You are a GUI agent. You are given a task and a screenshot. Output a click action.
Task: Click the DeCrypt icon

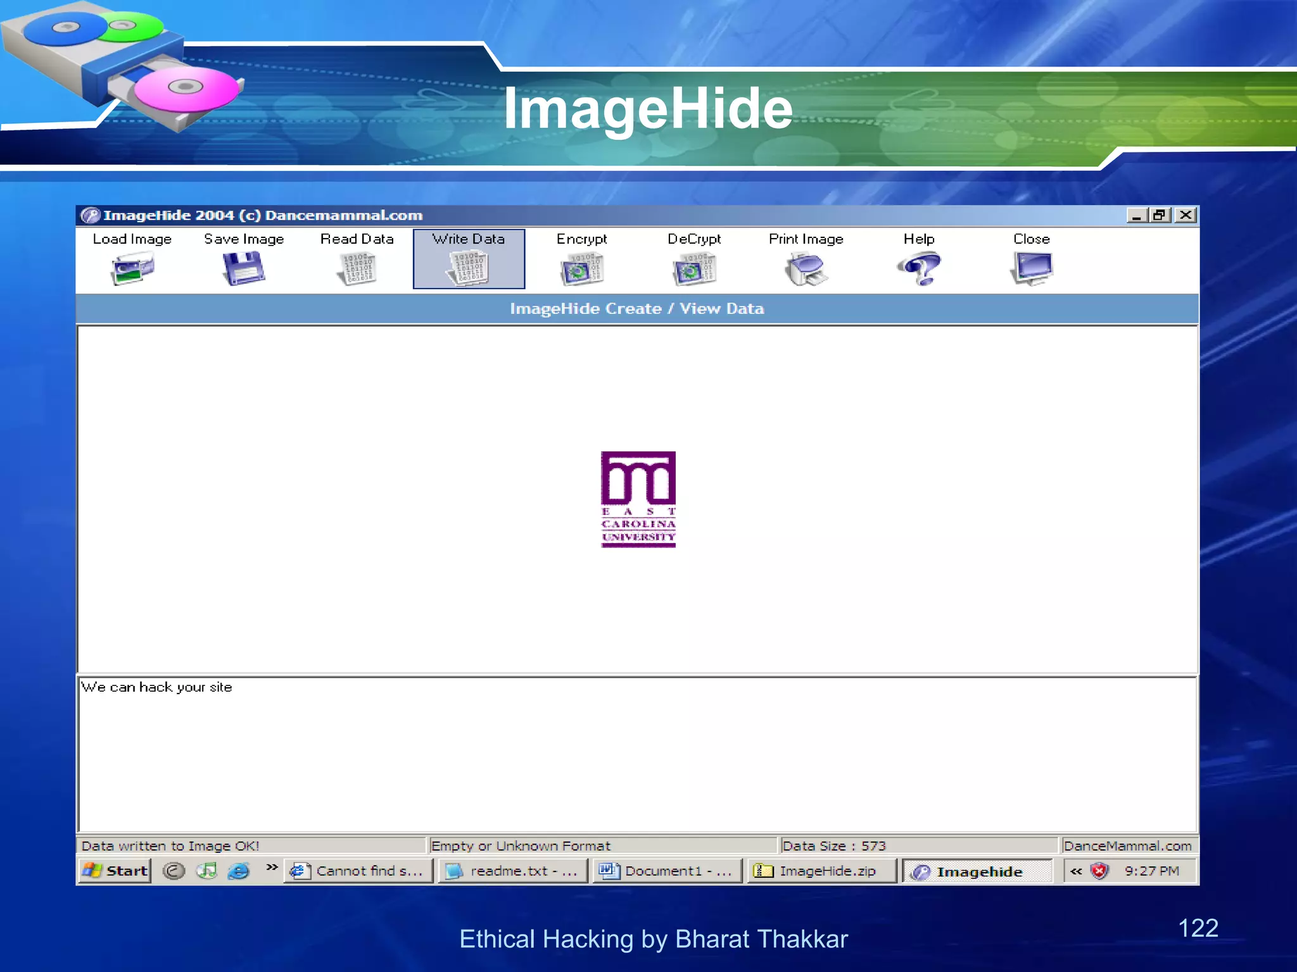pyautogui.click(x=694, y=268)
